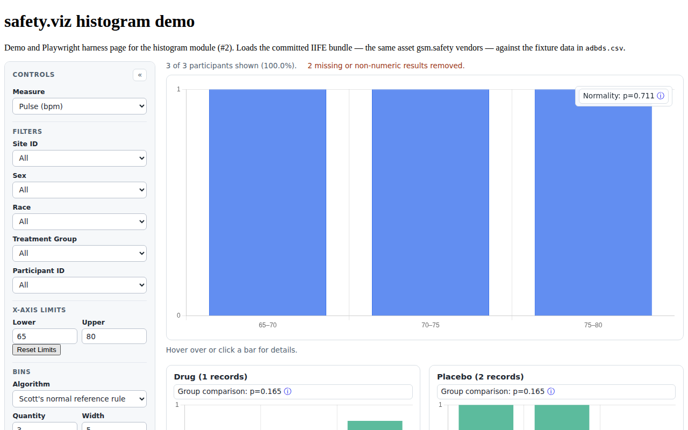The width and height of the screenshot is (688, 430).
Task: Click the "Treatment Group" field label
Action: (x=45, y=239)
